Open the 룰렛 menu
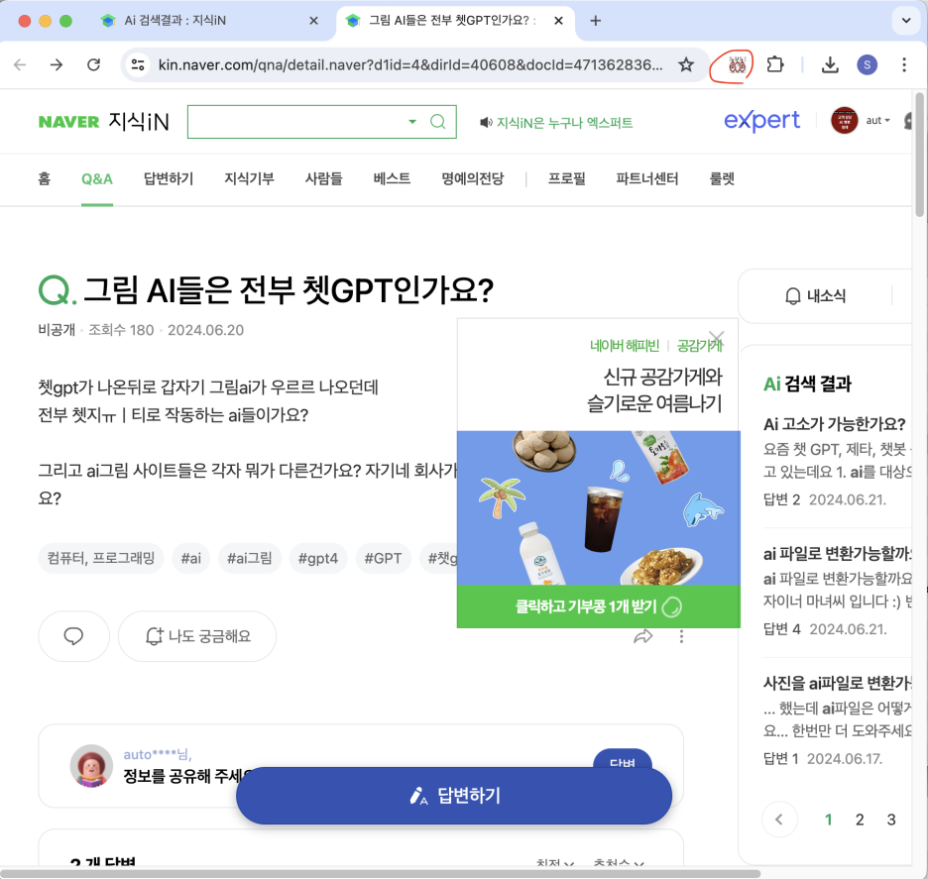This screenshot has width=928, height=879. pyautogui.click(x=722, y=178)
